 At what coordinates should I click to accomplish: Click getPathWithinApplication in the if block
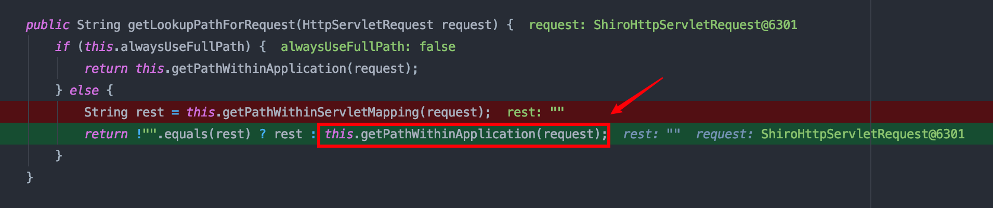258,69
